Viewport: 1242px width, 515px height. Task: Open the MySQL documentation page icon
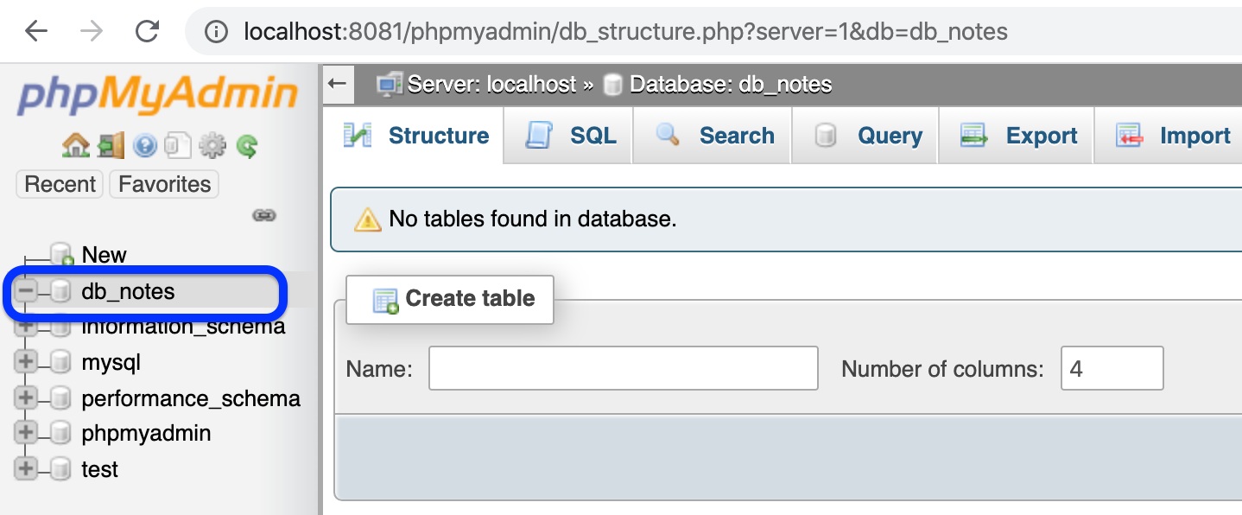coord(178,145)
